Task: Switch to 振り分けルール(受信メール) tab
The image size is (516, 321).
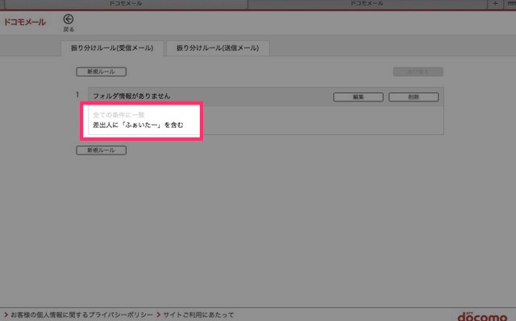Action: 112,48
